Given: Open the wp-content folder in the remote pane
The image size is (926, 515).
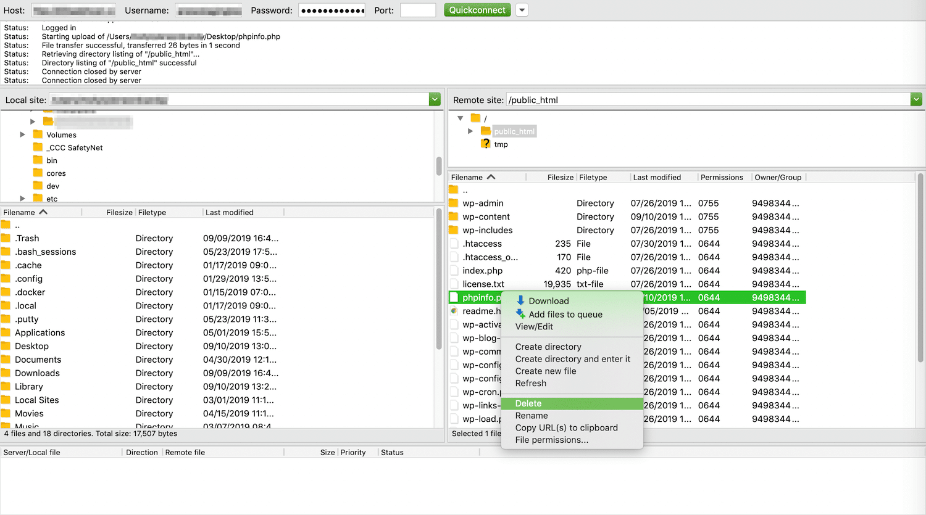Looking at the screenshot, I should (x=455, y=216).
